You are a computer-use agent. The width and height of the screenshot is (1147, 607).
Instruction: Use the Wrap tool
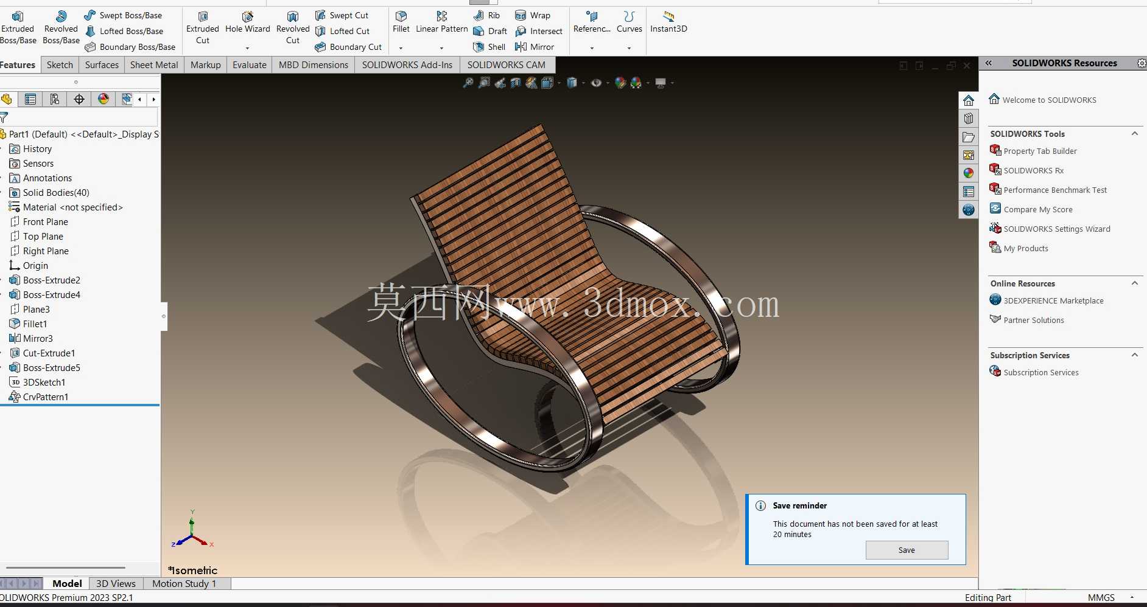(533, 15)
